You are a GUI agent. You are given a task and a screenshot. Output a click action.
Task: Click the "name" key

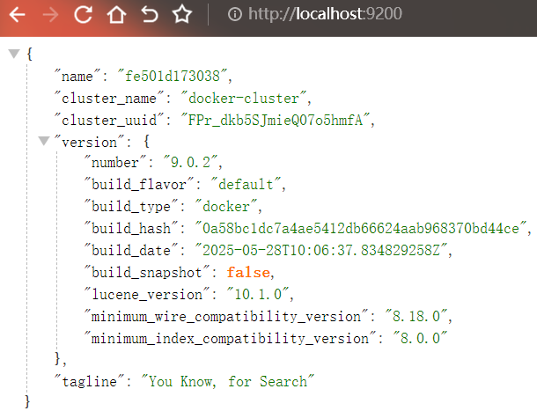pos(77,76)
